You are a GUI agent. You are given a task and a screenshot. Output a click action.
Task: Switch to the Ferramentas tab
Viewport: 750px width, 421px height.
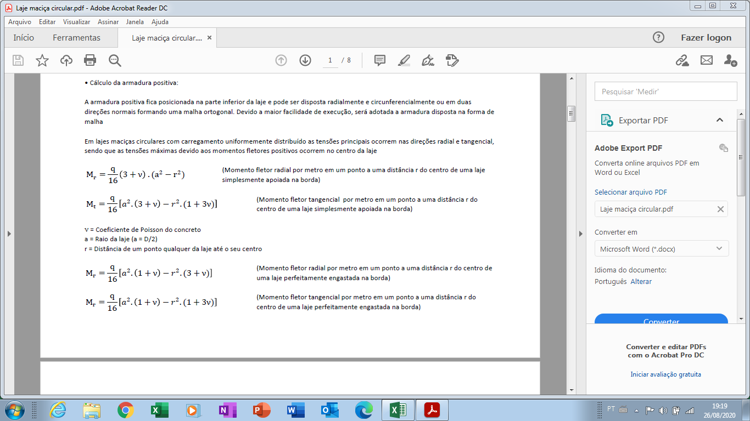tap(76, 38)
